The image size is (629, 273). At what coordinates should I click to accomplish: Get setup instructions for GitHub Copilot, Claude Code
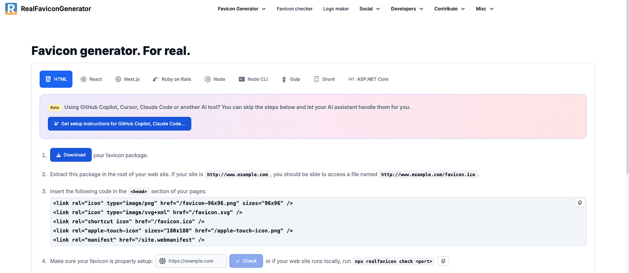[120, 124]
